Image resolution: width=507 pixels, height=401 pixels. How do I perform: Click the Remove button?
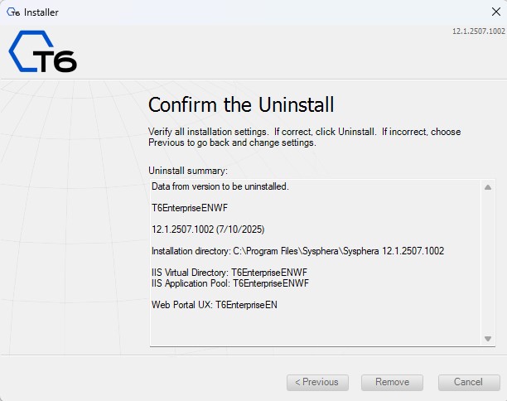[392, 383]
